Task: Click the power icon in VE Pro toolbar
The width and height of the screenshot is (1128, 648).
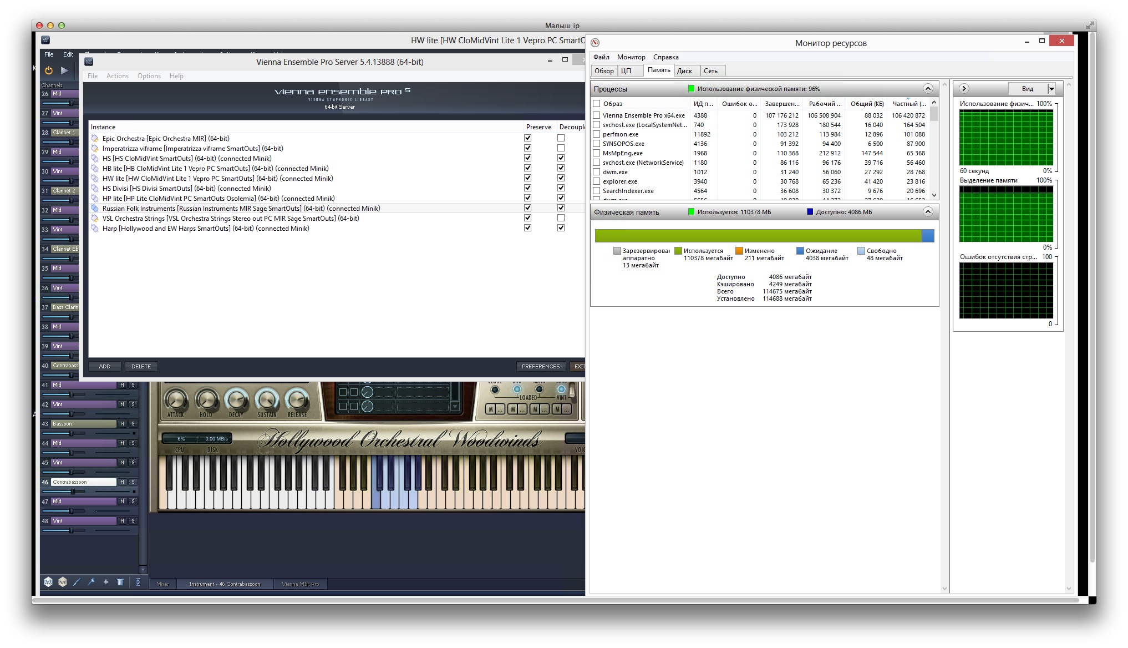Action: [49, 70]
